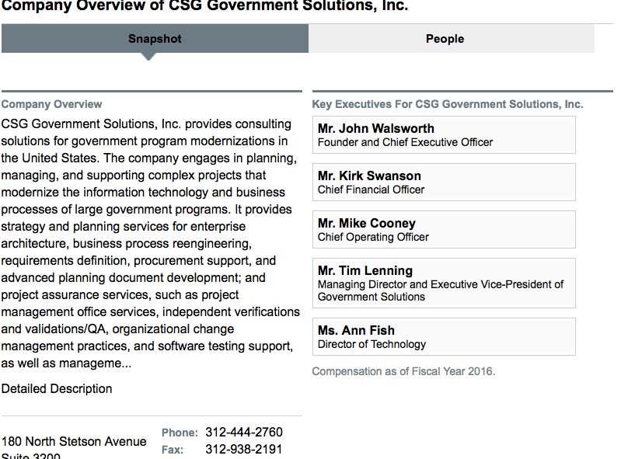The width and height of the screenshot is (621, 459).
Task: Open Mr. John Walsworth's profile
Action: click(x=376, y=129)
